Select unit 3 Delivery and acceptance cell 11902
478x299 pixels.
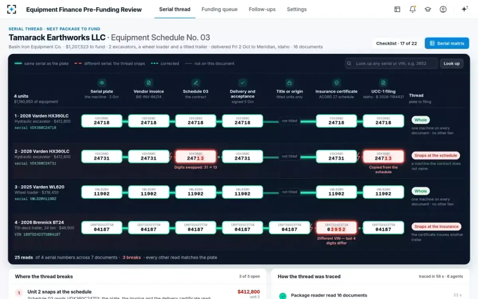coord(242,192)
